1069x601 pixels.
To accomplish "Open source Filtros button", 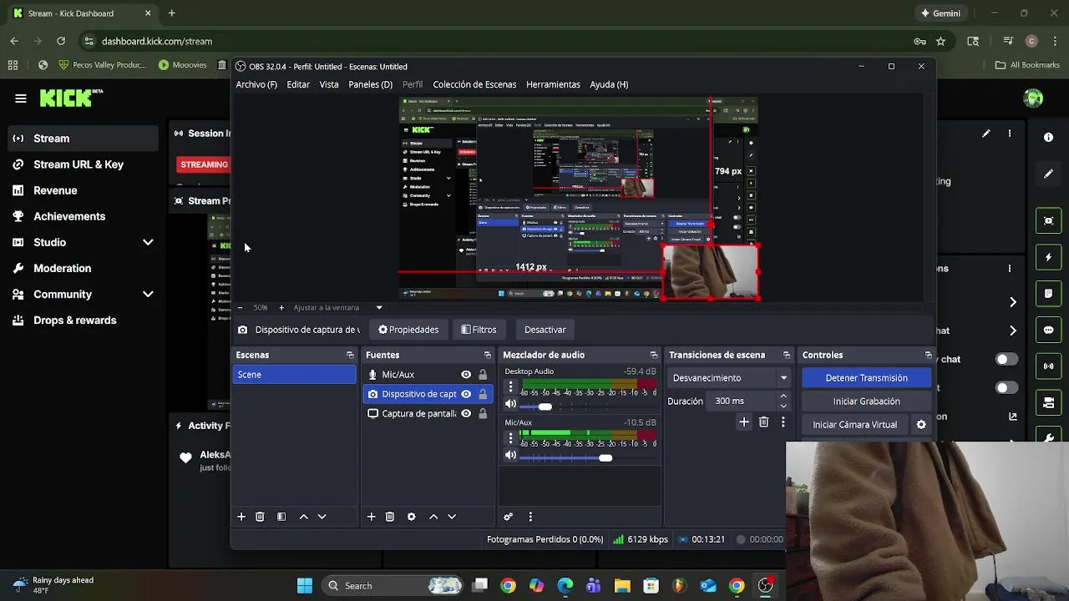I will 479,330.
